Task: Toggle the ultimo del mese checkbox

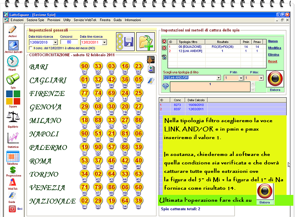Action: [x=31, y=48]
